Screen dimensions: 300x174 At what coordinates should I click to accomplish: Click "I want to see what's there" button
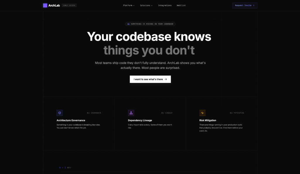point(150,79)
